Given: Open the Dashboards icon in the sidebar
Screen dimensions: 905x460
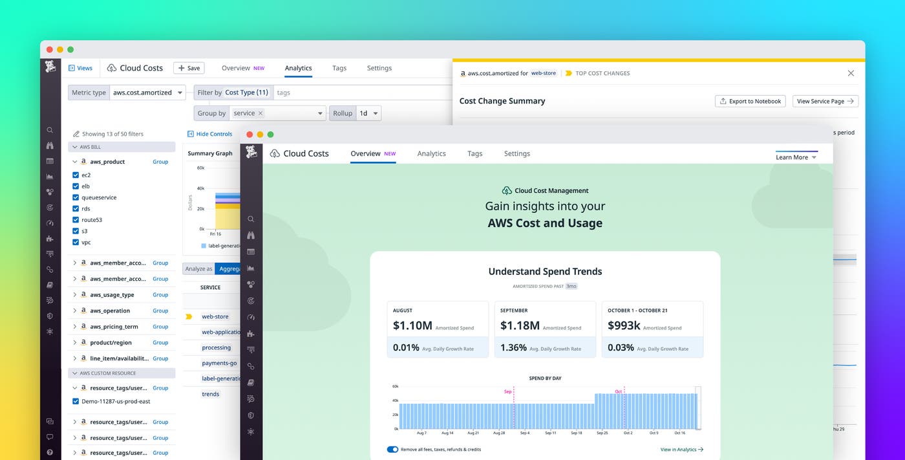Looking at the screenshot, I should (50, 160).
